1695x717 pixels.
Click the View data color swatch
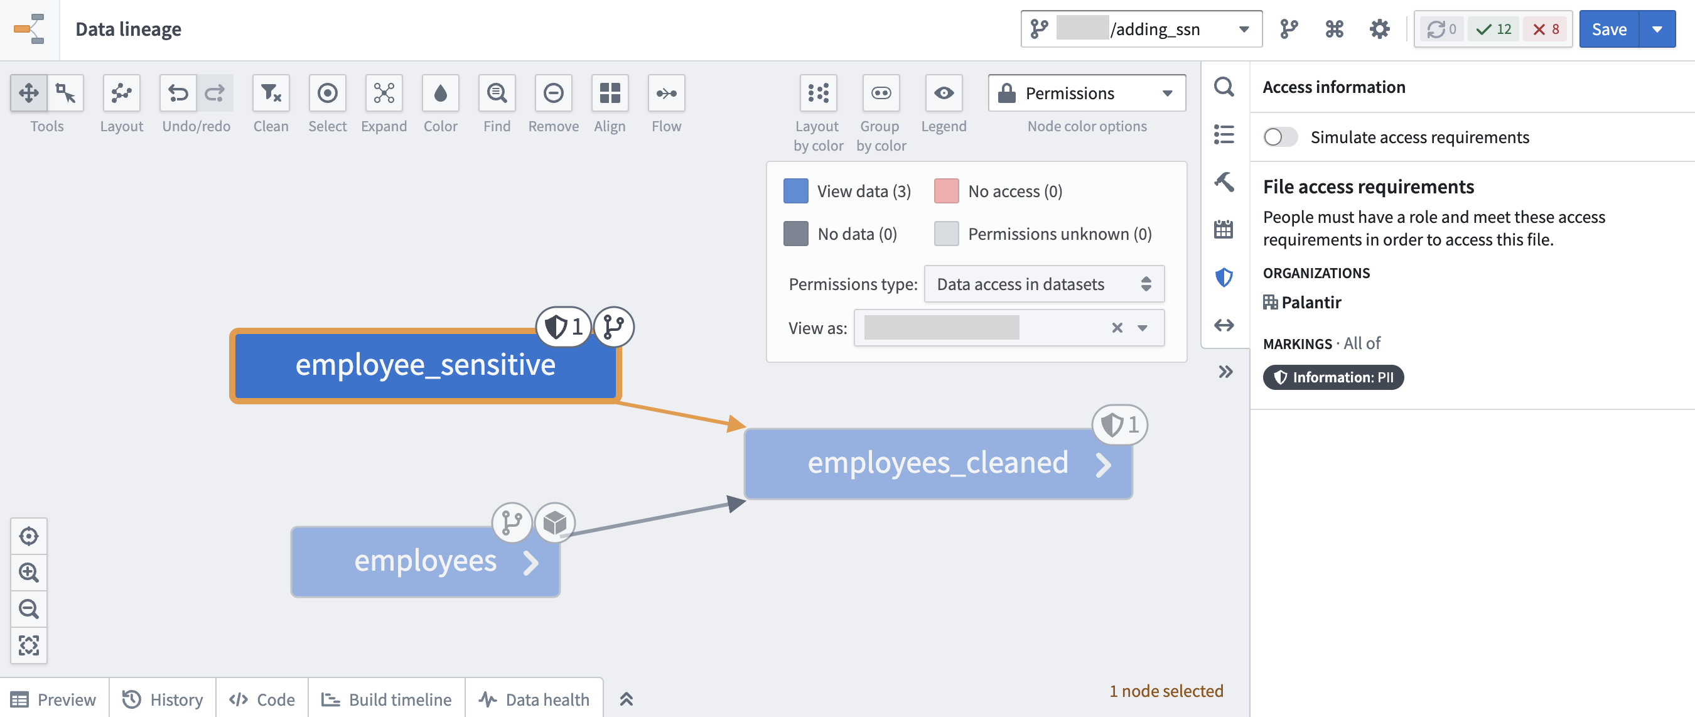point(795,191)
